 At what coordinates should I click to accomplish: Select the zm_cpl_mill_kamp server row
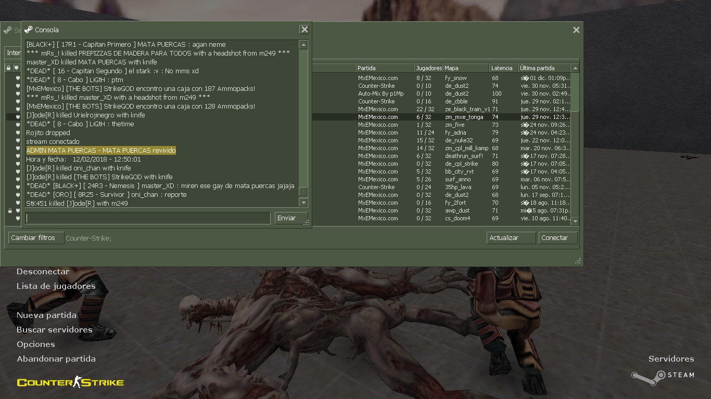coord(441,148)
